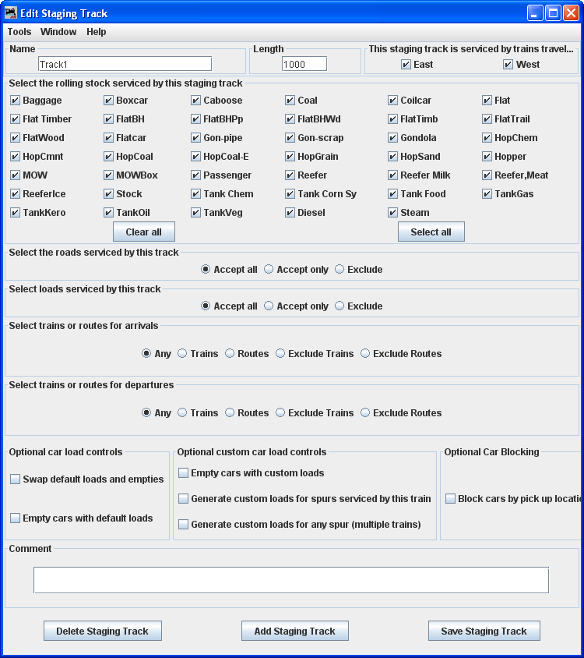584x658 pixels.
Task: Enable Swap default loads and empties
Action: click(16, 479)
